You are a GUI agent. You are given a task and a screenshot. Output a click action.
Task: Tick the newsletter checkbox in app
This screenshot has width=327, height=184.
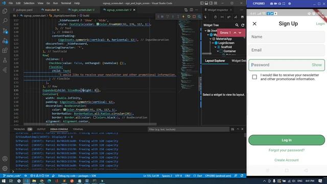(254, 77)
